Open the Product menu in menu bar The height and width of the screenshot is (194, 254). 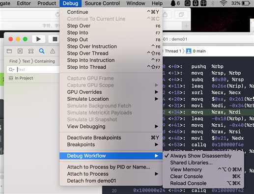pos(47,3)
